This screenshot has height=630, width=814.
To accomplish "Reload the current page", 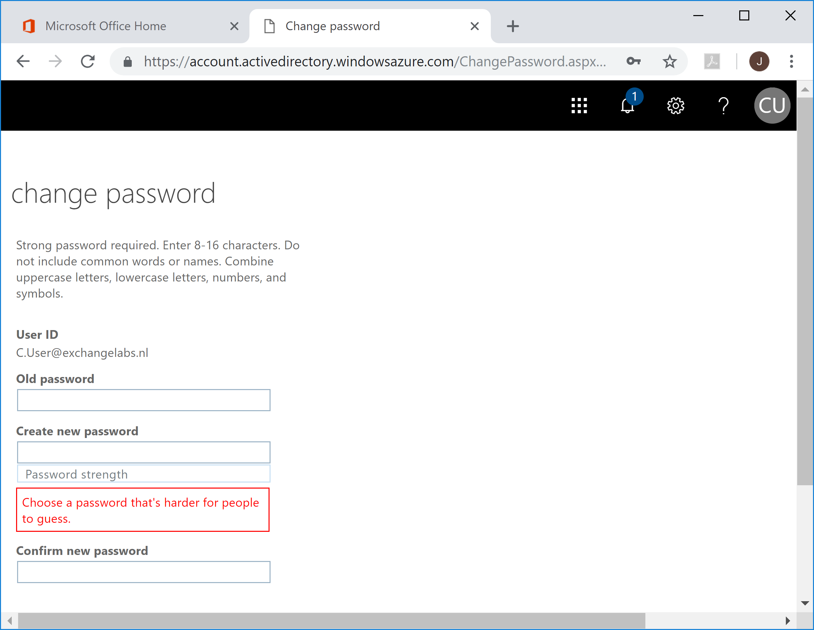I will pos(88,61).
